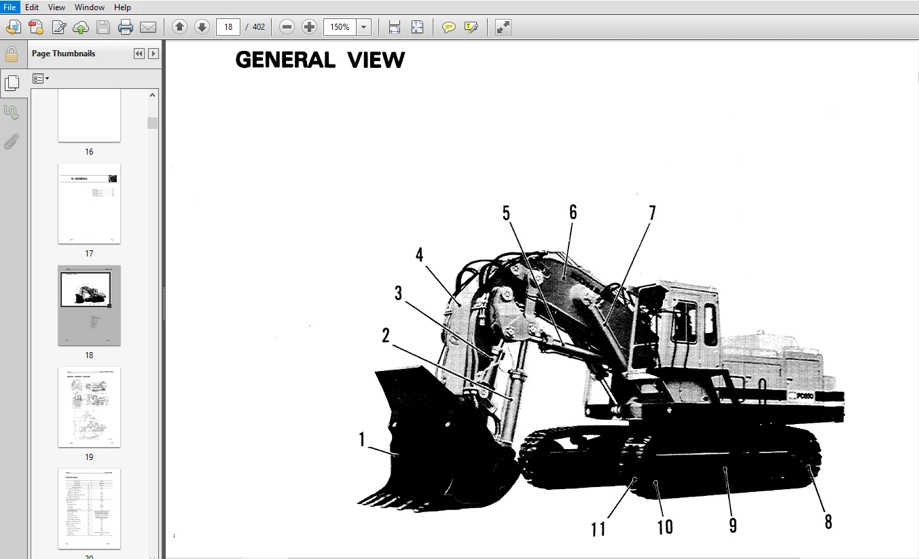Open the Window menu
The image size is (919, 559).
click(90, 7)
